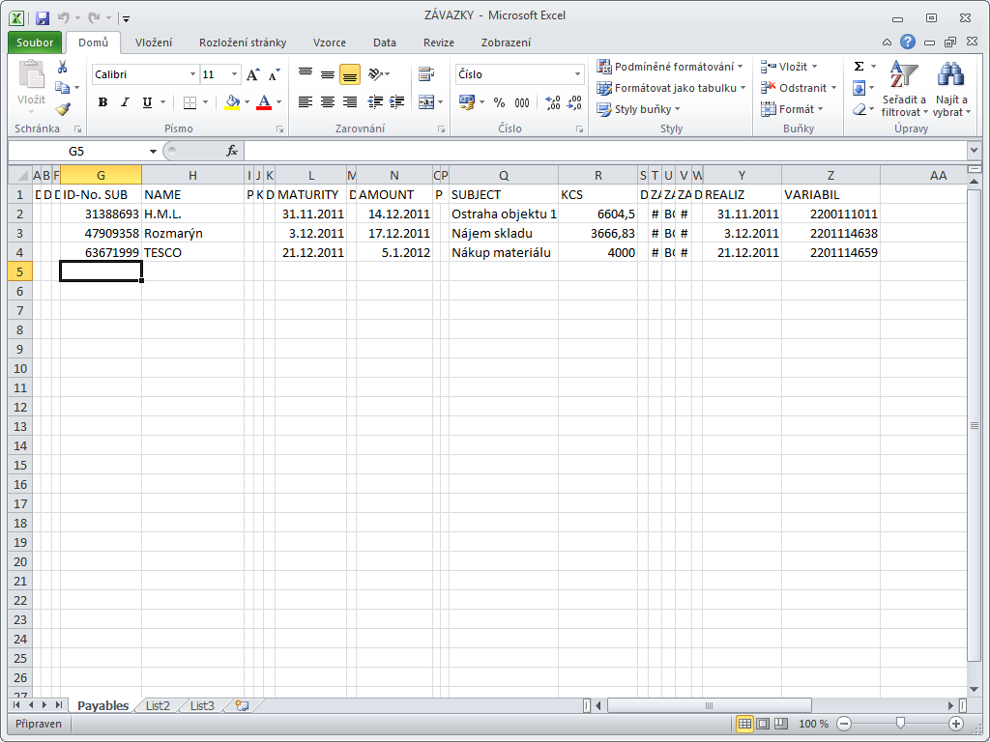This screenshot has width=990, height=742.
Task: Click the Increase font size icon
Action: [x=252, y=74]
